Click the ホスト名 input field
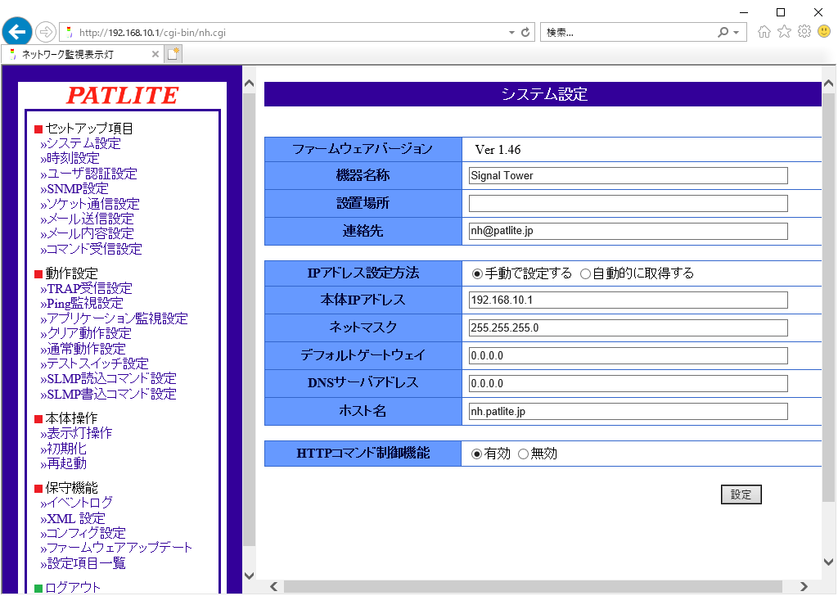The image size is (838, 596). pos(628,412)
